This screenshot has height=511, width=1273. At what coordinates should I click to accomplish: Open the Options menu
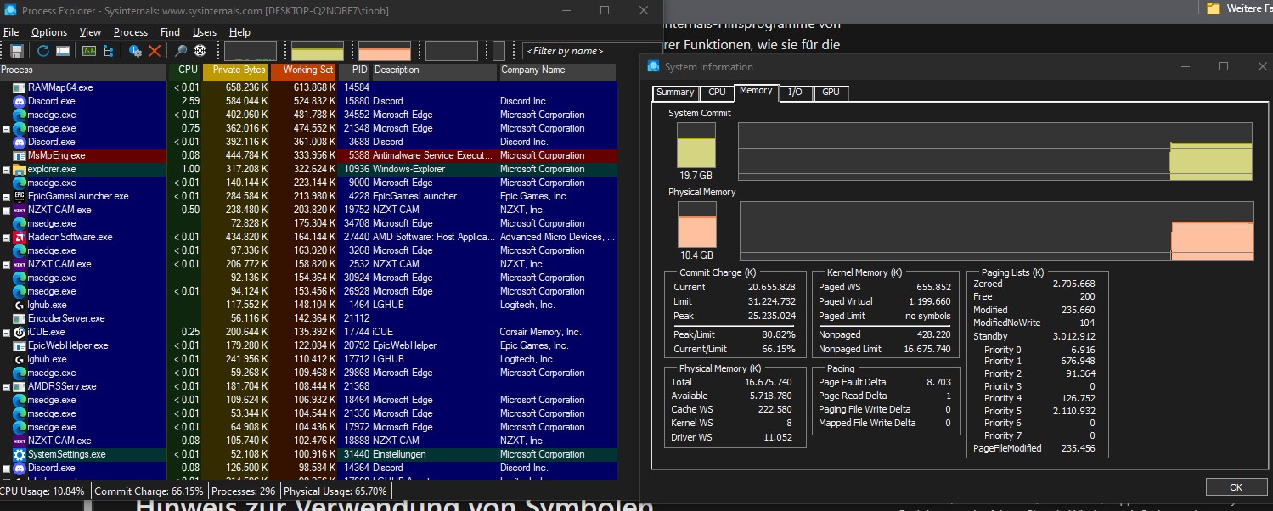coord(49,32)
